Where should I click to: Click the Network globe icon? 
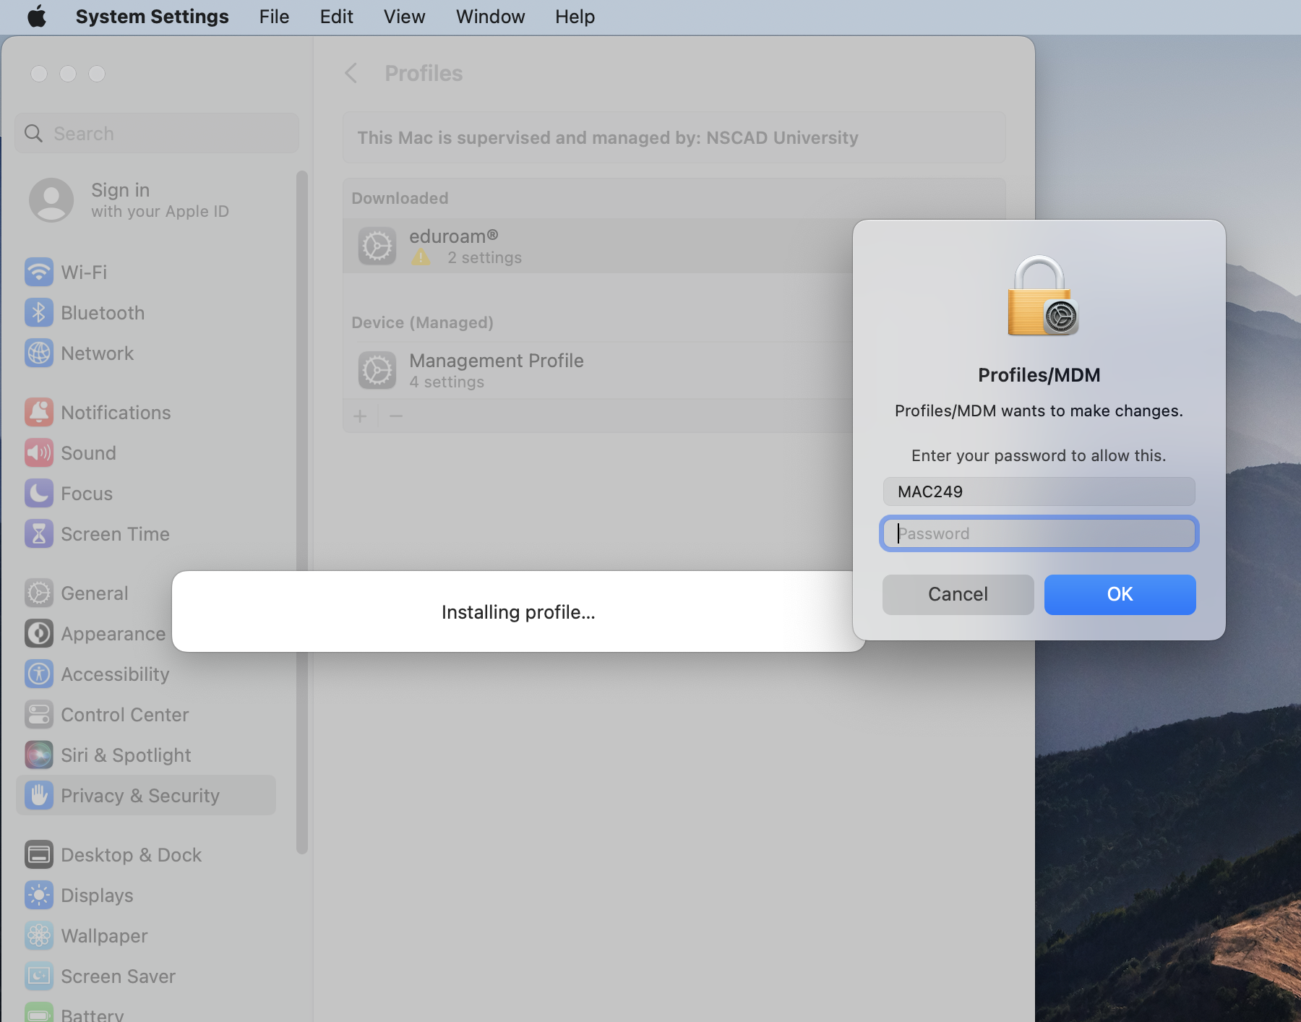pos(39,353)
